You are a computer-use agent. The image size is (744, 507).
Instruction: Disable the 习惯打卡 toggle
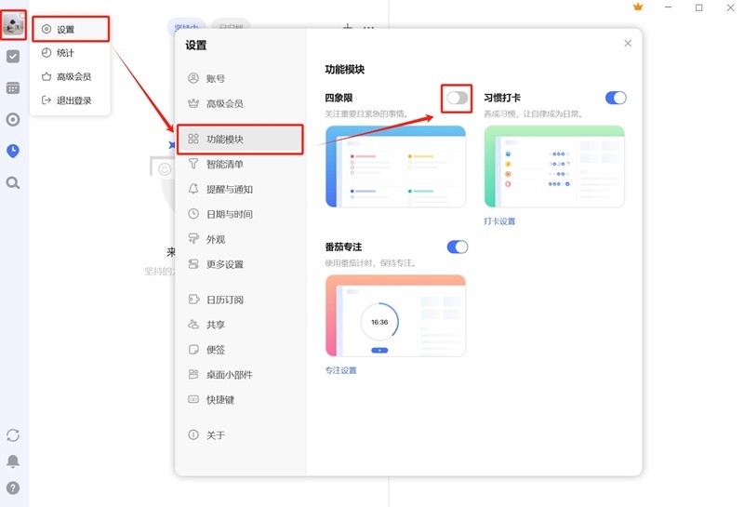click(616, 98)
